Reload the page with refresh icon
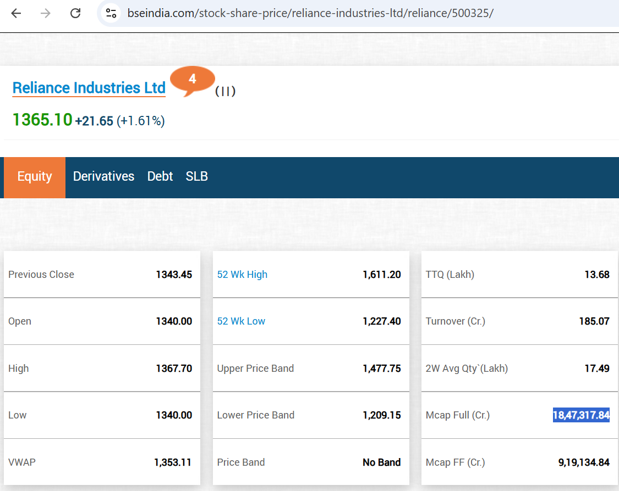 [75, 13]
